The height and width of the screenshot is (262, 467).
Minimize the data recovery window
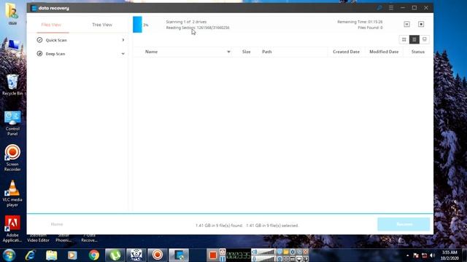click(x=403, y=8)
